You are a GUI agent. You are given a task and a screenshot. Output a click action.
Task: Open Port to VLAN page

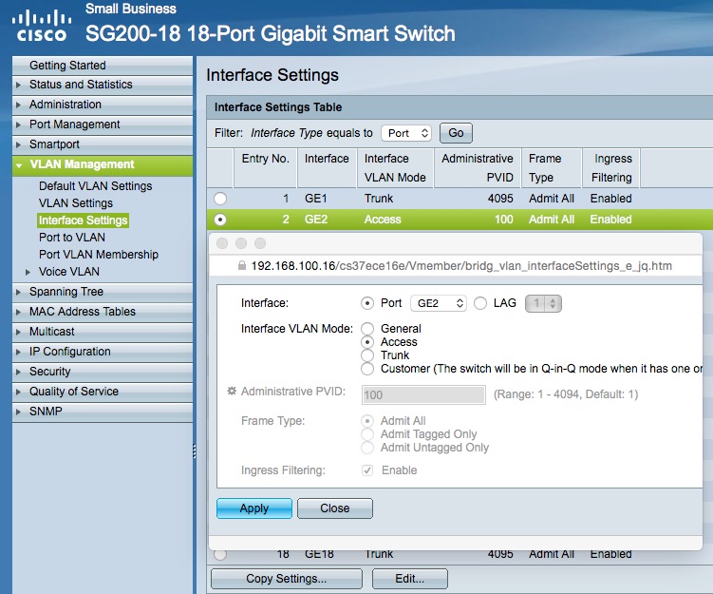[72, 238]
